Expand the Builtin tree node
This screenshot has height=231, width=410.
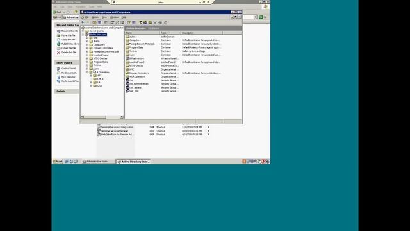[87, 41]
